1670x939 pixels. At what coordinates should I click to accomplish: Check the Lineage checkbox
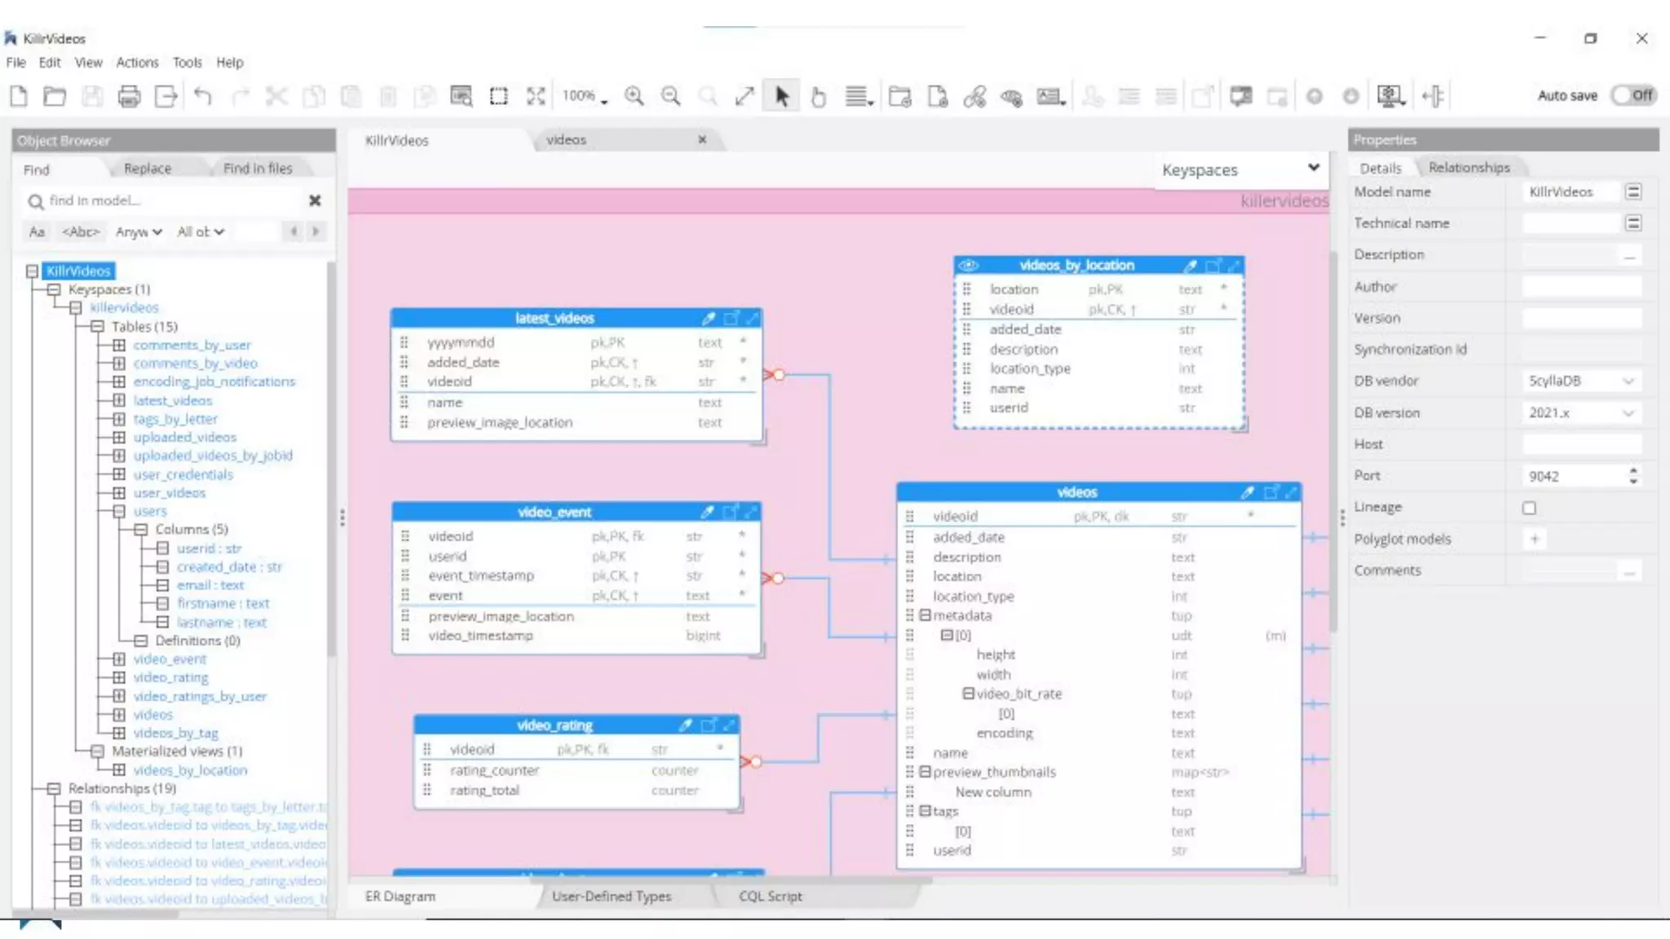[x=1529, y=508]
